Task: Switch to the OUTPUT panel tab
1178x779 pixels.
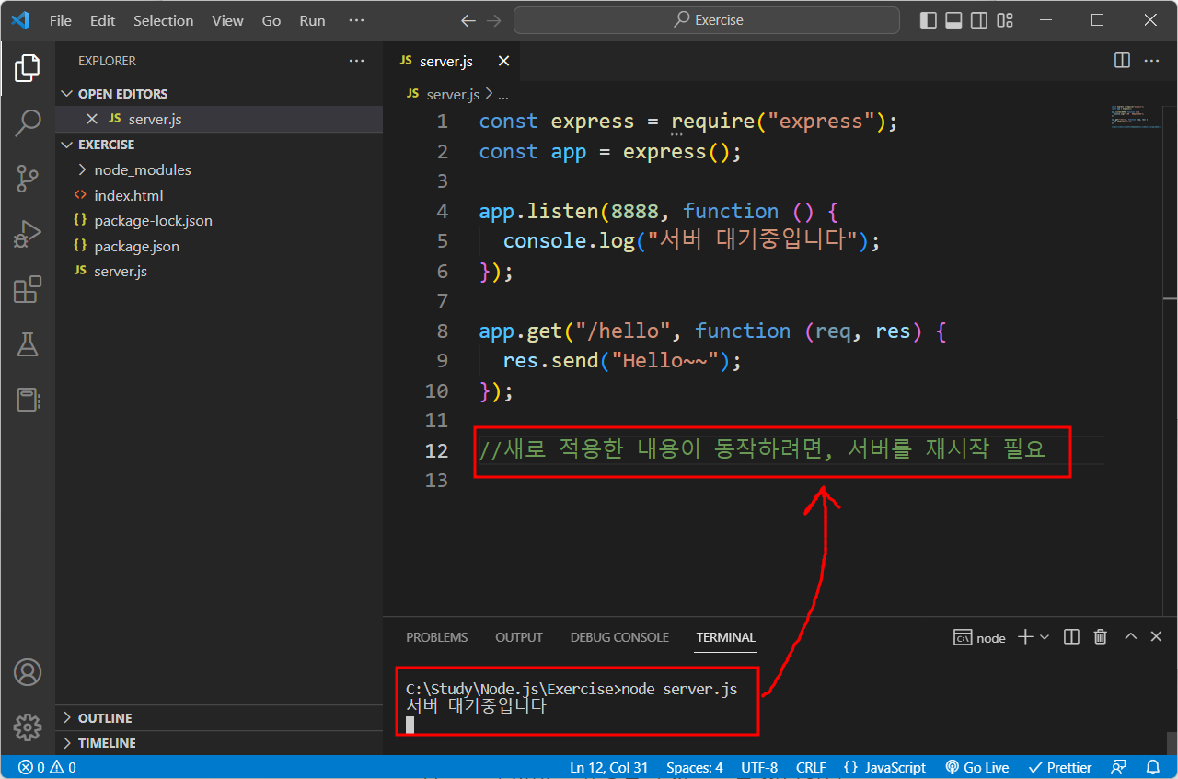Action: pyautogui.click(x=519, y=637)
